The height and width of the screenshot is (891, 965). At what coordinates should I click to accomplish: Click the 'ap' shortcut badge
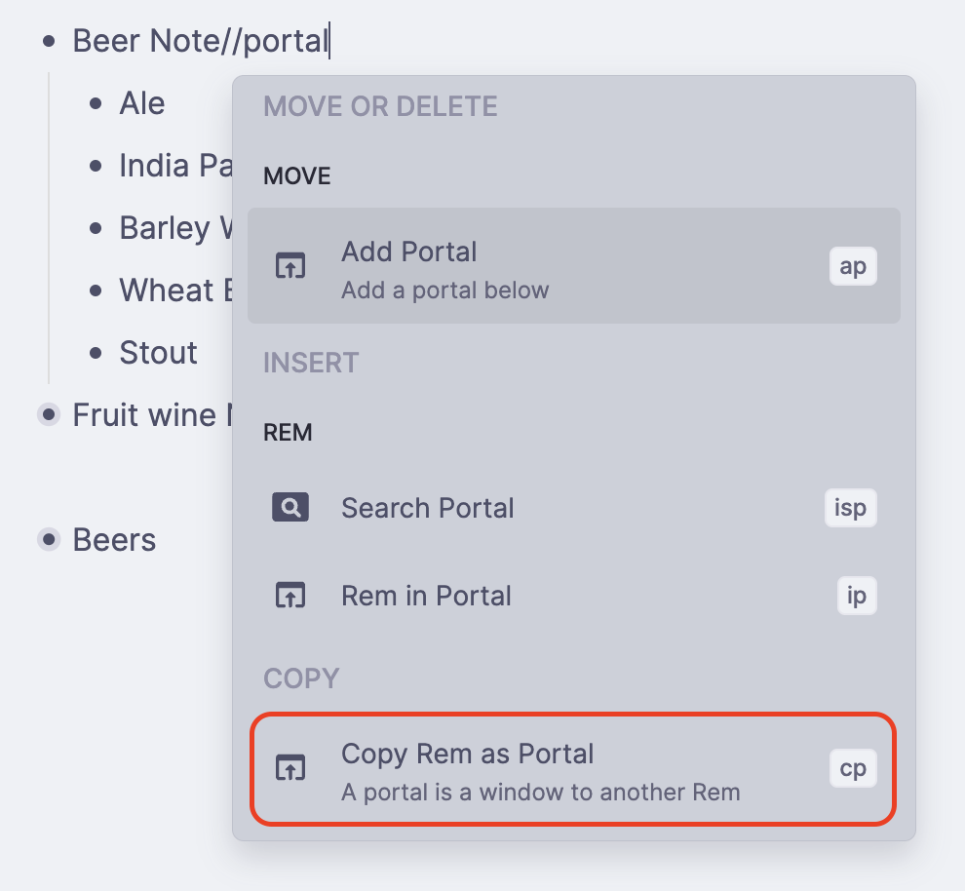click(853, 266)
